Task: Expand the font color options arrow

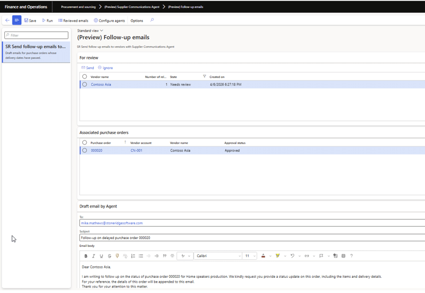Action: point(270,256)
